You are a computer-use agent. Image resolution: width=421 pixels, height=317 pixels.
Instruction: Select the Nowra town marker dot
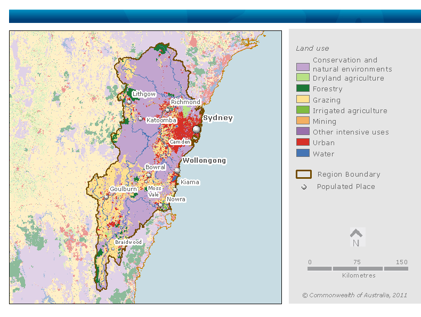coord(160,204)
